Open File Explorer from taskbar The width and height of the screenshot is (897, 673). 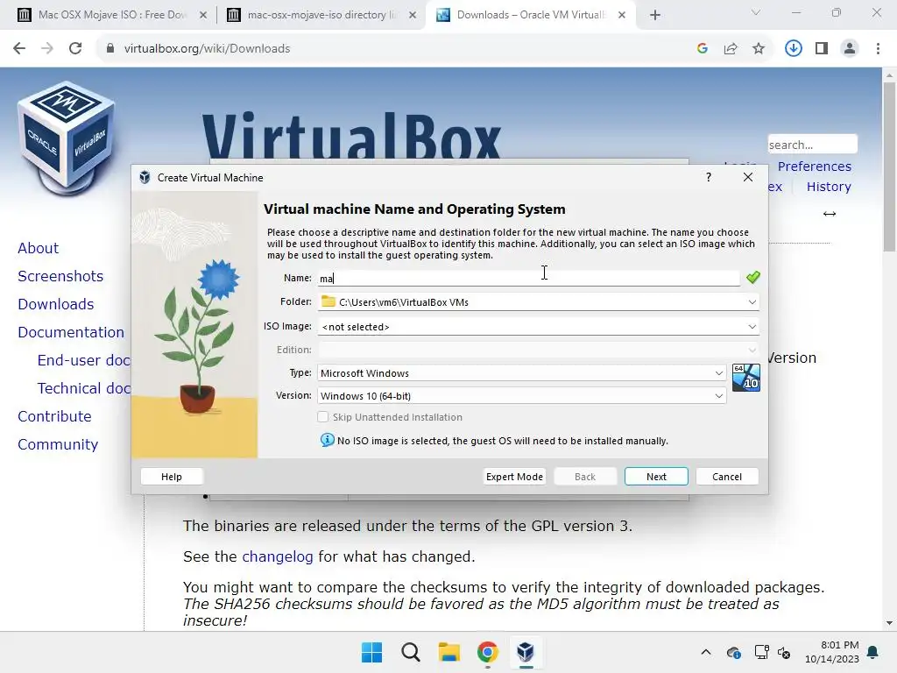(x=449, y=652)
